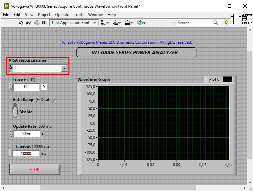253x191 pixels.
Task: Open the Distribute Objects tool
Action: (x=116, y=23)
